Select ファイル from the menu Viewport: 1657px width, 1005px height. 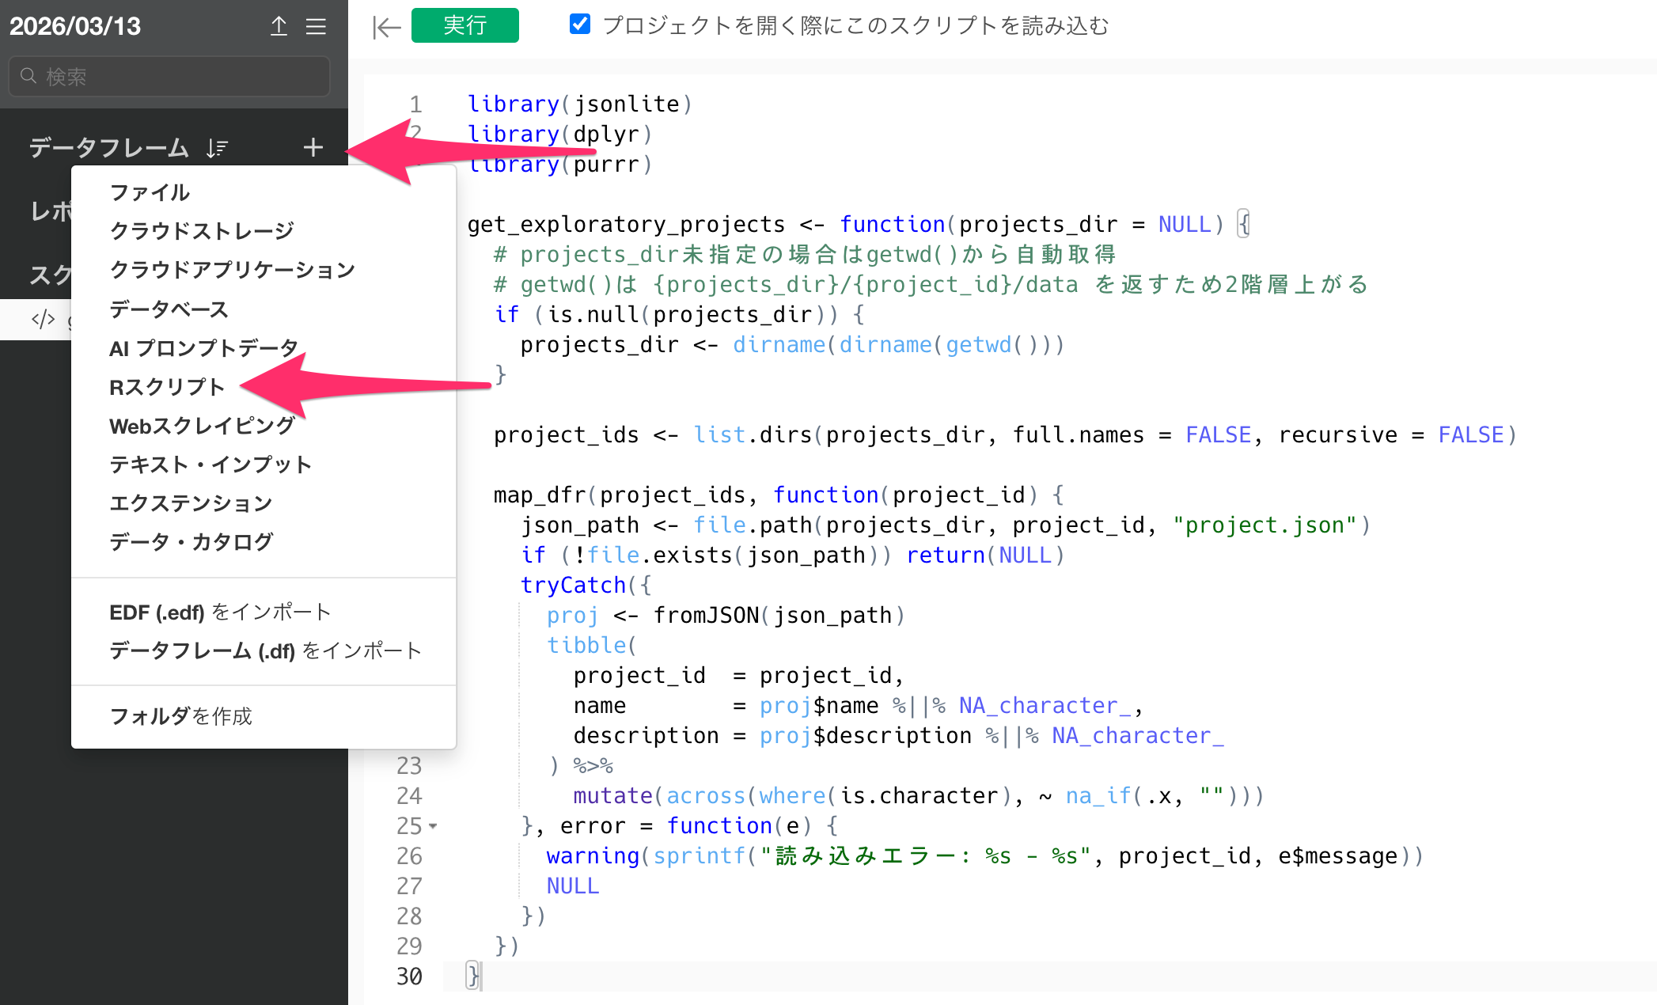[x=150, y=192]
